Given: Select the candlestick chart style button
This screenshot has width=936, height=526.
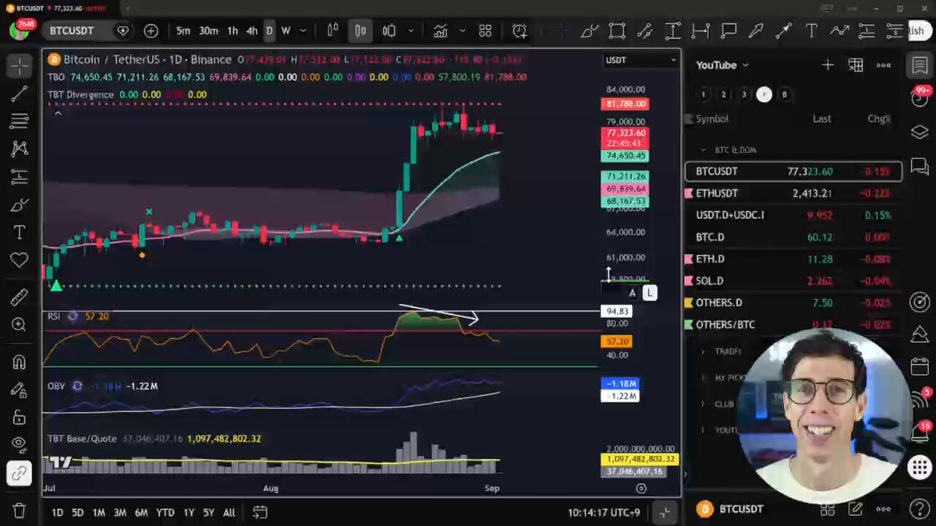Looking at the screenshot, I should tap(360, 31).
